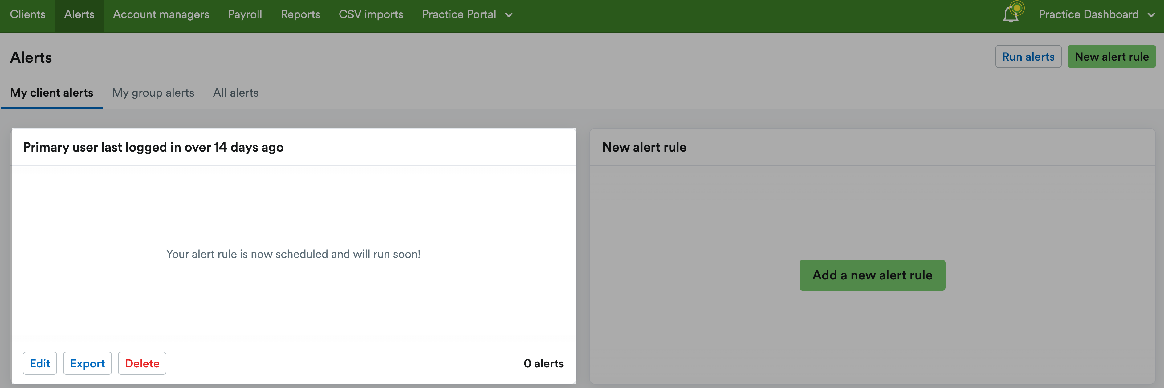The height and width of the screenshot is (388, 1164).
Task: Click the top New alert rule button
Action: 1112,56
